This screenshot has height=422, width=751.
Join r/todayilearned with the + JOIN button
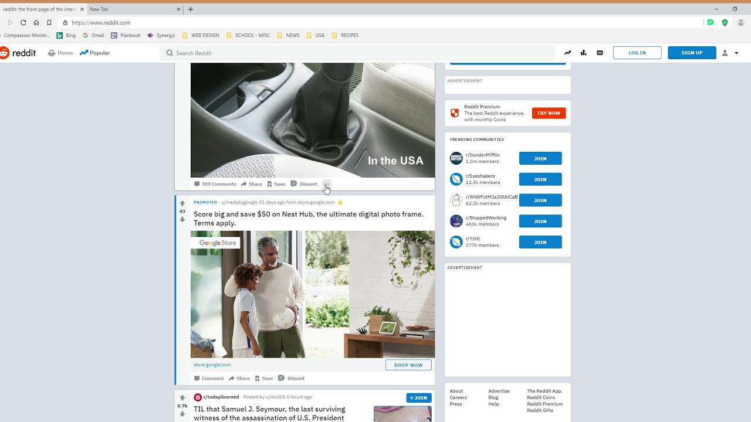pos(419,398)
